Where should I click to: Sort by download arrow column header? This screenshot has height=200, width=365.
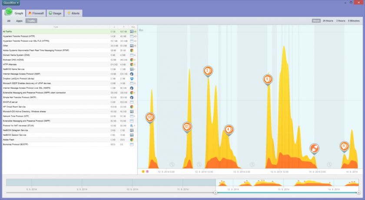coord(114,27)
